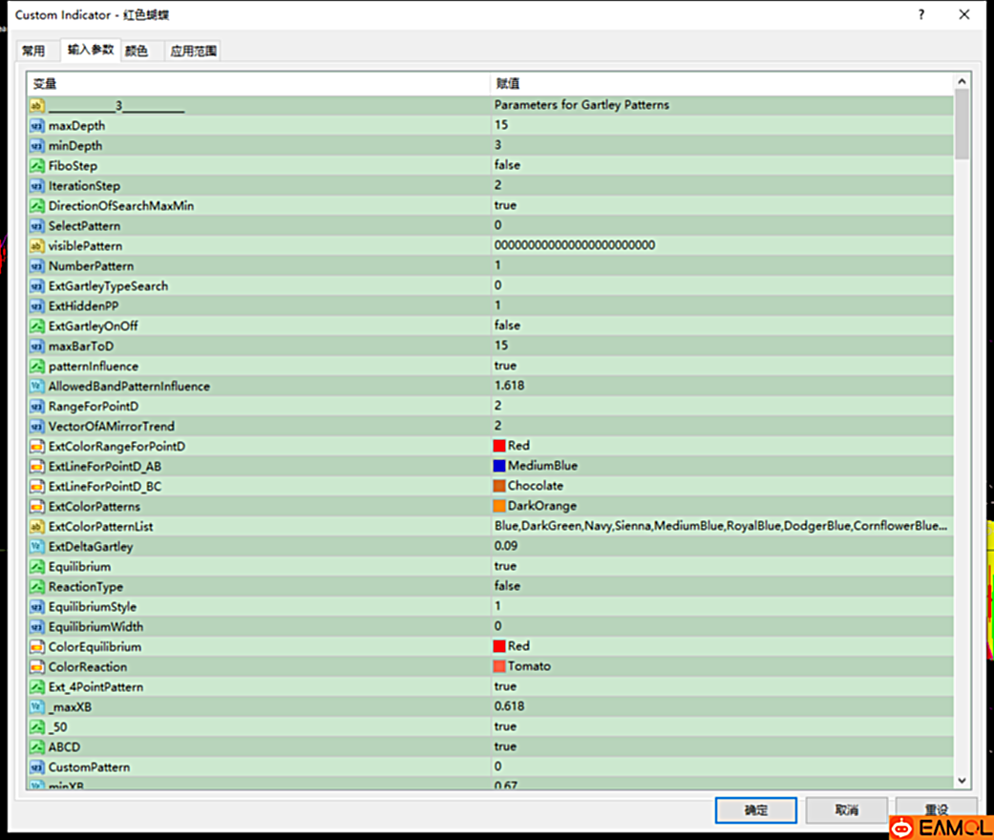The image size is (994, 840).
Task: Click the string icon beside ExtColorPatternList
Action: 37,527
